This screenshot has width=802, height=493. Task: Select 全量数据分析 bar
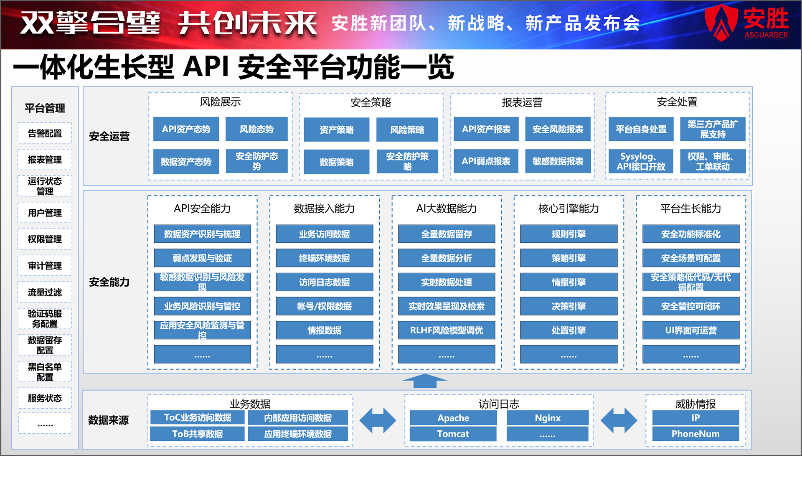[x=447, y=258]
